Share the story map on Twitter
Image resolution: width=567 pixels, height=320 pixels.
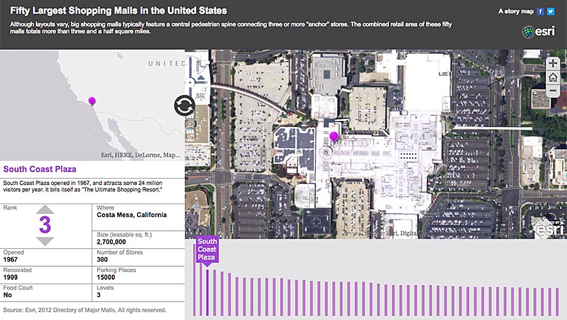point(550,11)
